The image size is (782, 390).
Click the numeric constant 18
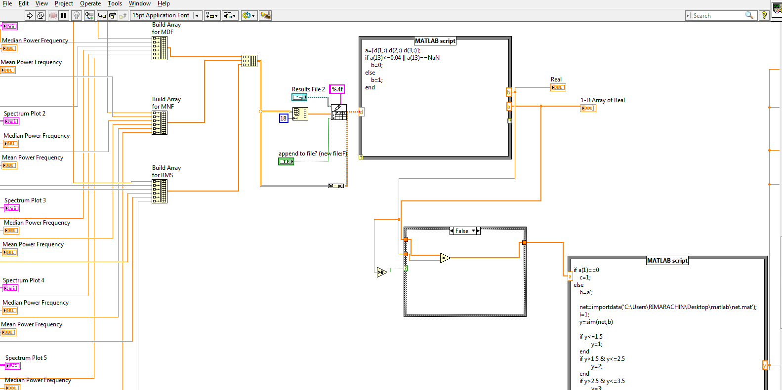point(284,118)
